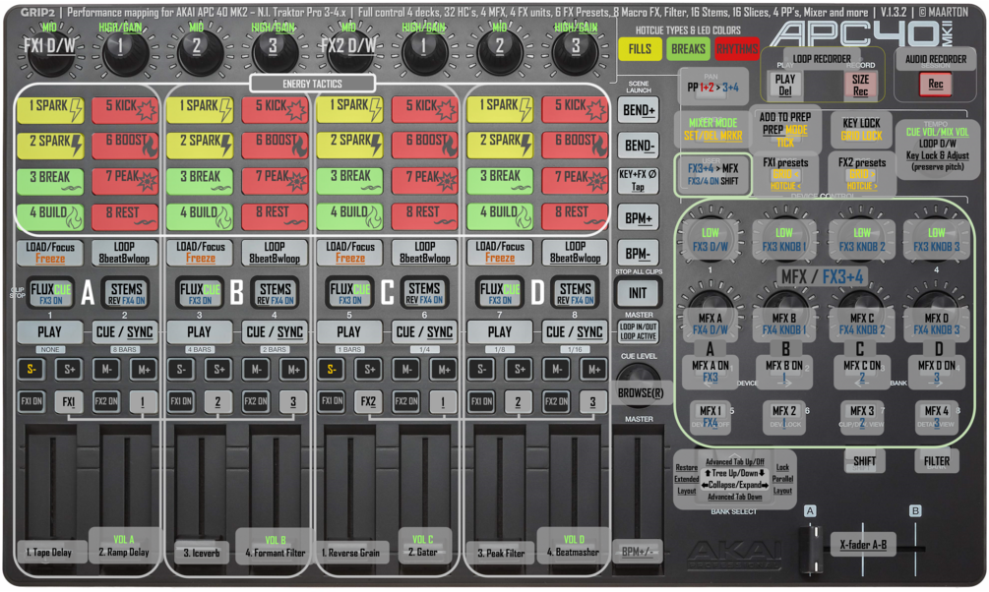
Task: Hit the 3 BREAK pad on deck C
Action: (x=350, y=181)
